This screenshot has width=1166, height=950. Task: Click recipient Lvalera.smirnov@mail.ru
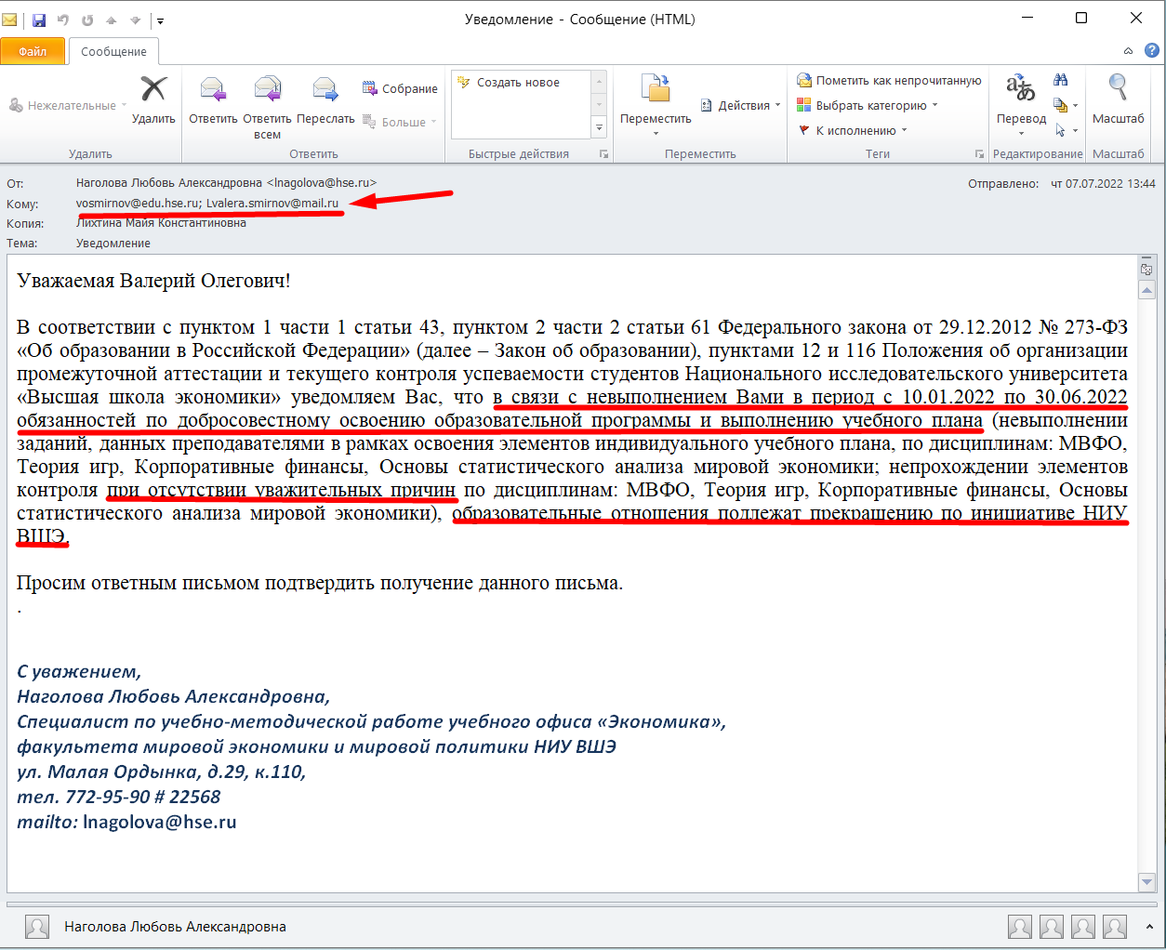[x=272, y=203]
